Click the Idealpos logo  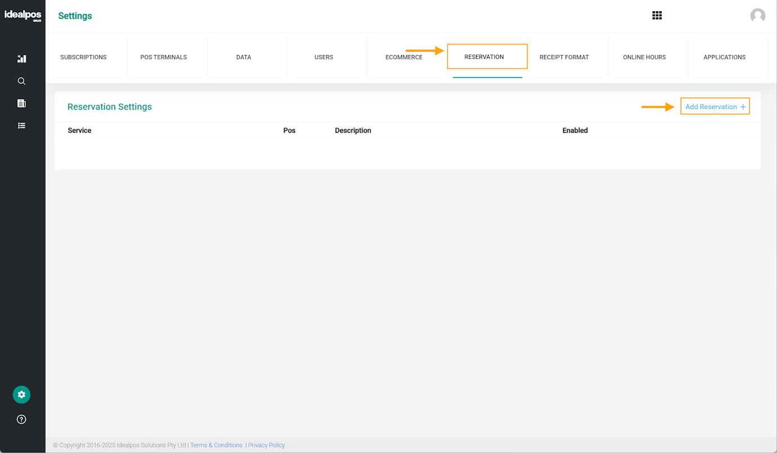click(x=23, y=15)
